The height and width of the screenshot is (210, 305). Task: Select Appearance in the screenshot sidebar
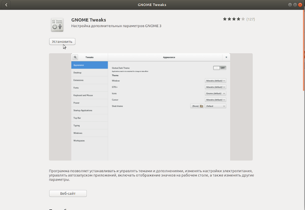point(90,65)
